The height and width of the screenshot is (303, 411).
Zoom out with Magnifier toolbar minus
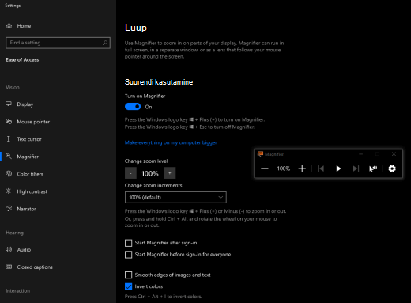(x=265, y=169)
